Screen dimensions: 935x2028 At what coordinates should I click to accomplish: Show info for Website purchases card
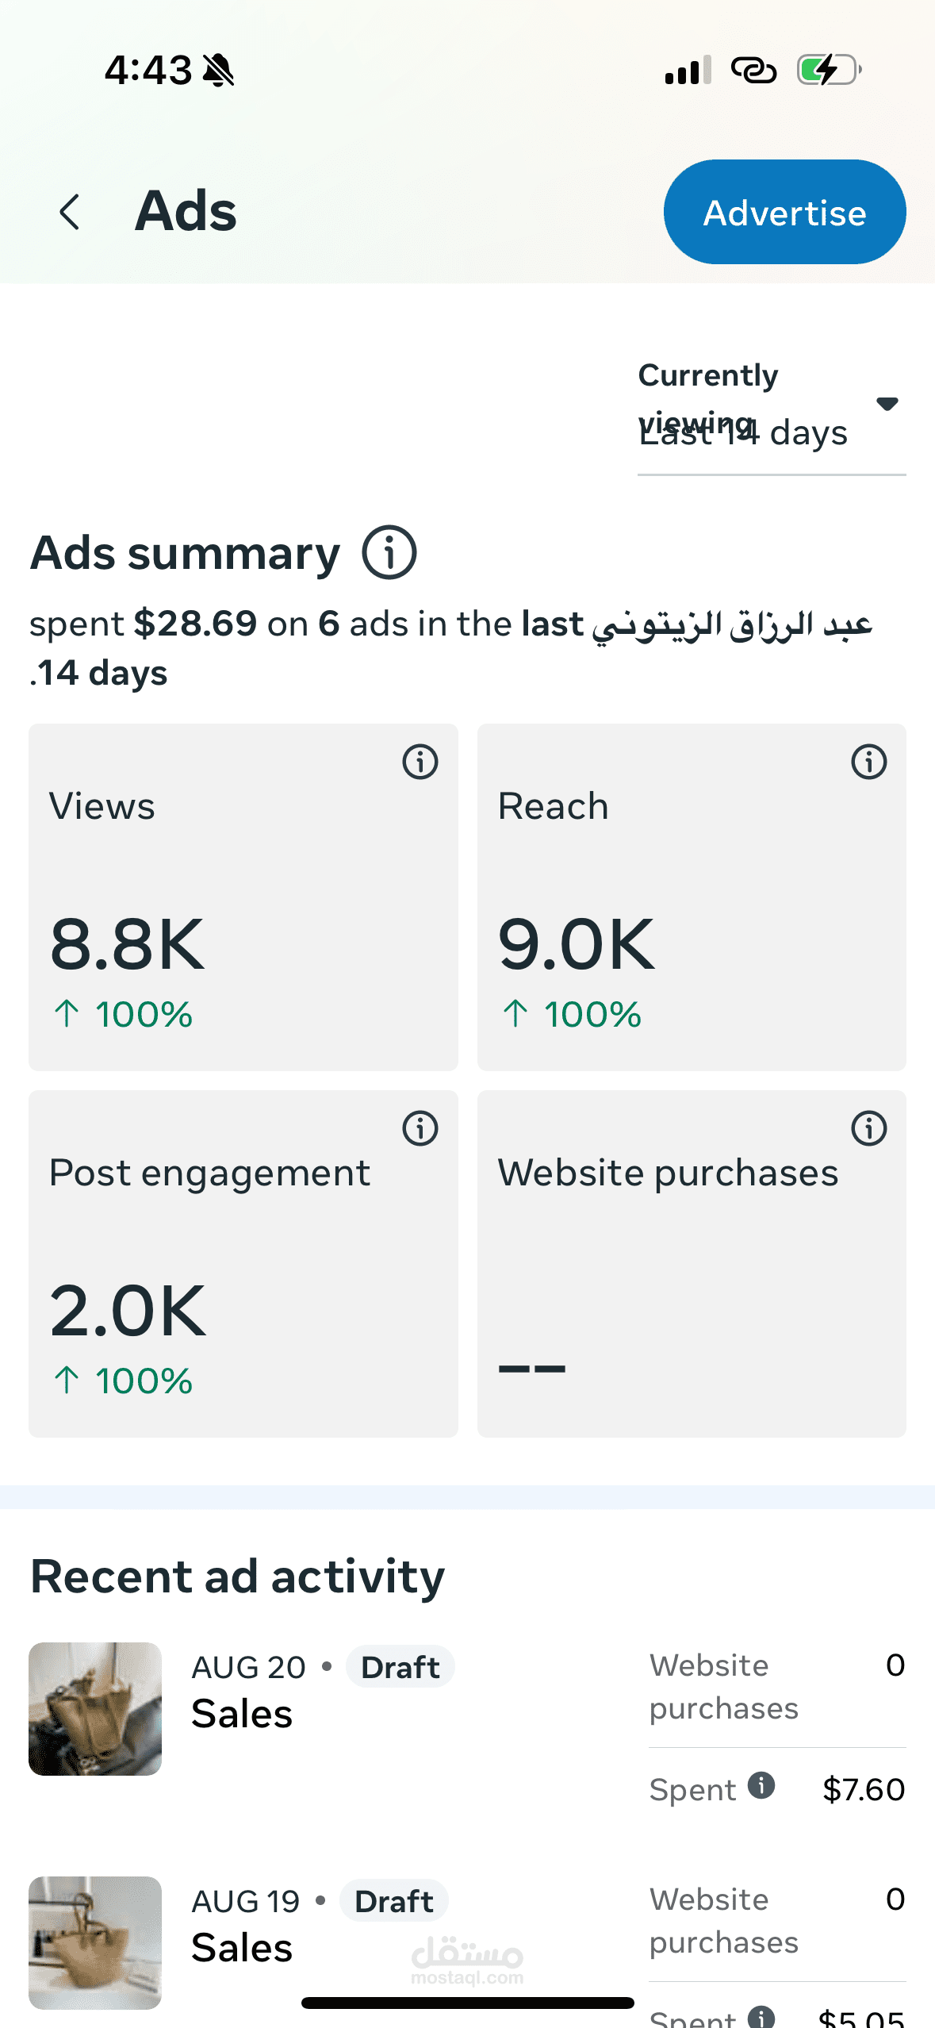pyautogui.click(x=868, y=1128)
